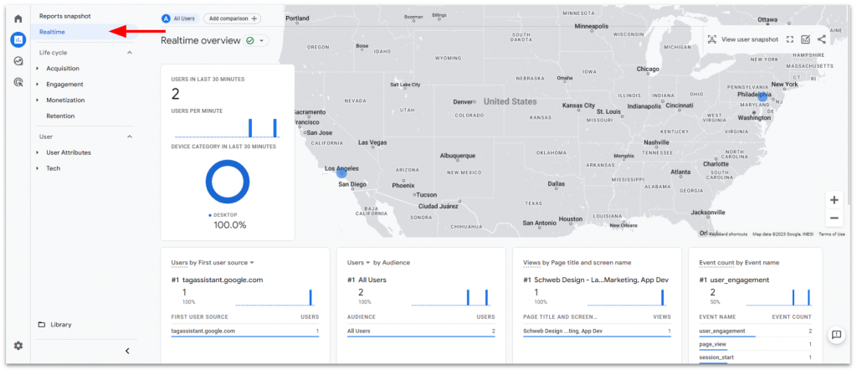The image size is (857, 370).
Task: Click the Explore icon in left rail
Action: (18, 61)
